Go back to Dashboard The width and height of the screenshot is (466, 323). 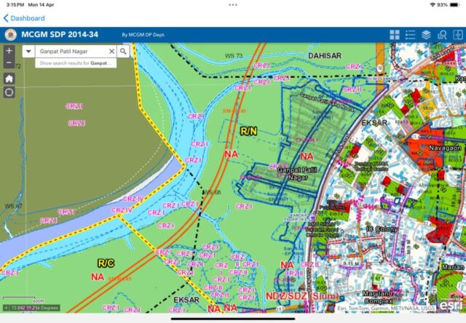[24, 18]
